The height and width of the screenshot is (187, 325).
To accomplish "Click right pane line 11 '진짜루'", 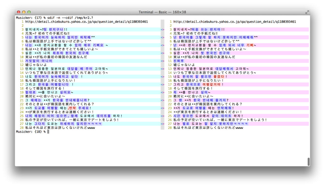I will tap(179, 61).
